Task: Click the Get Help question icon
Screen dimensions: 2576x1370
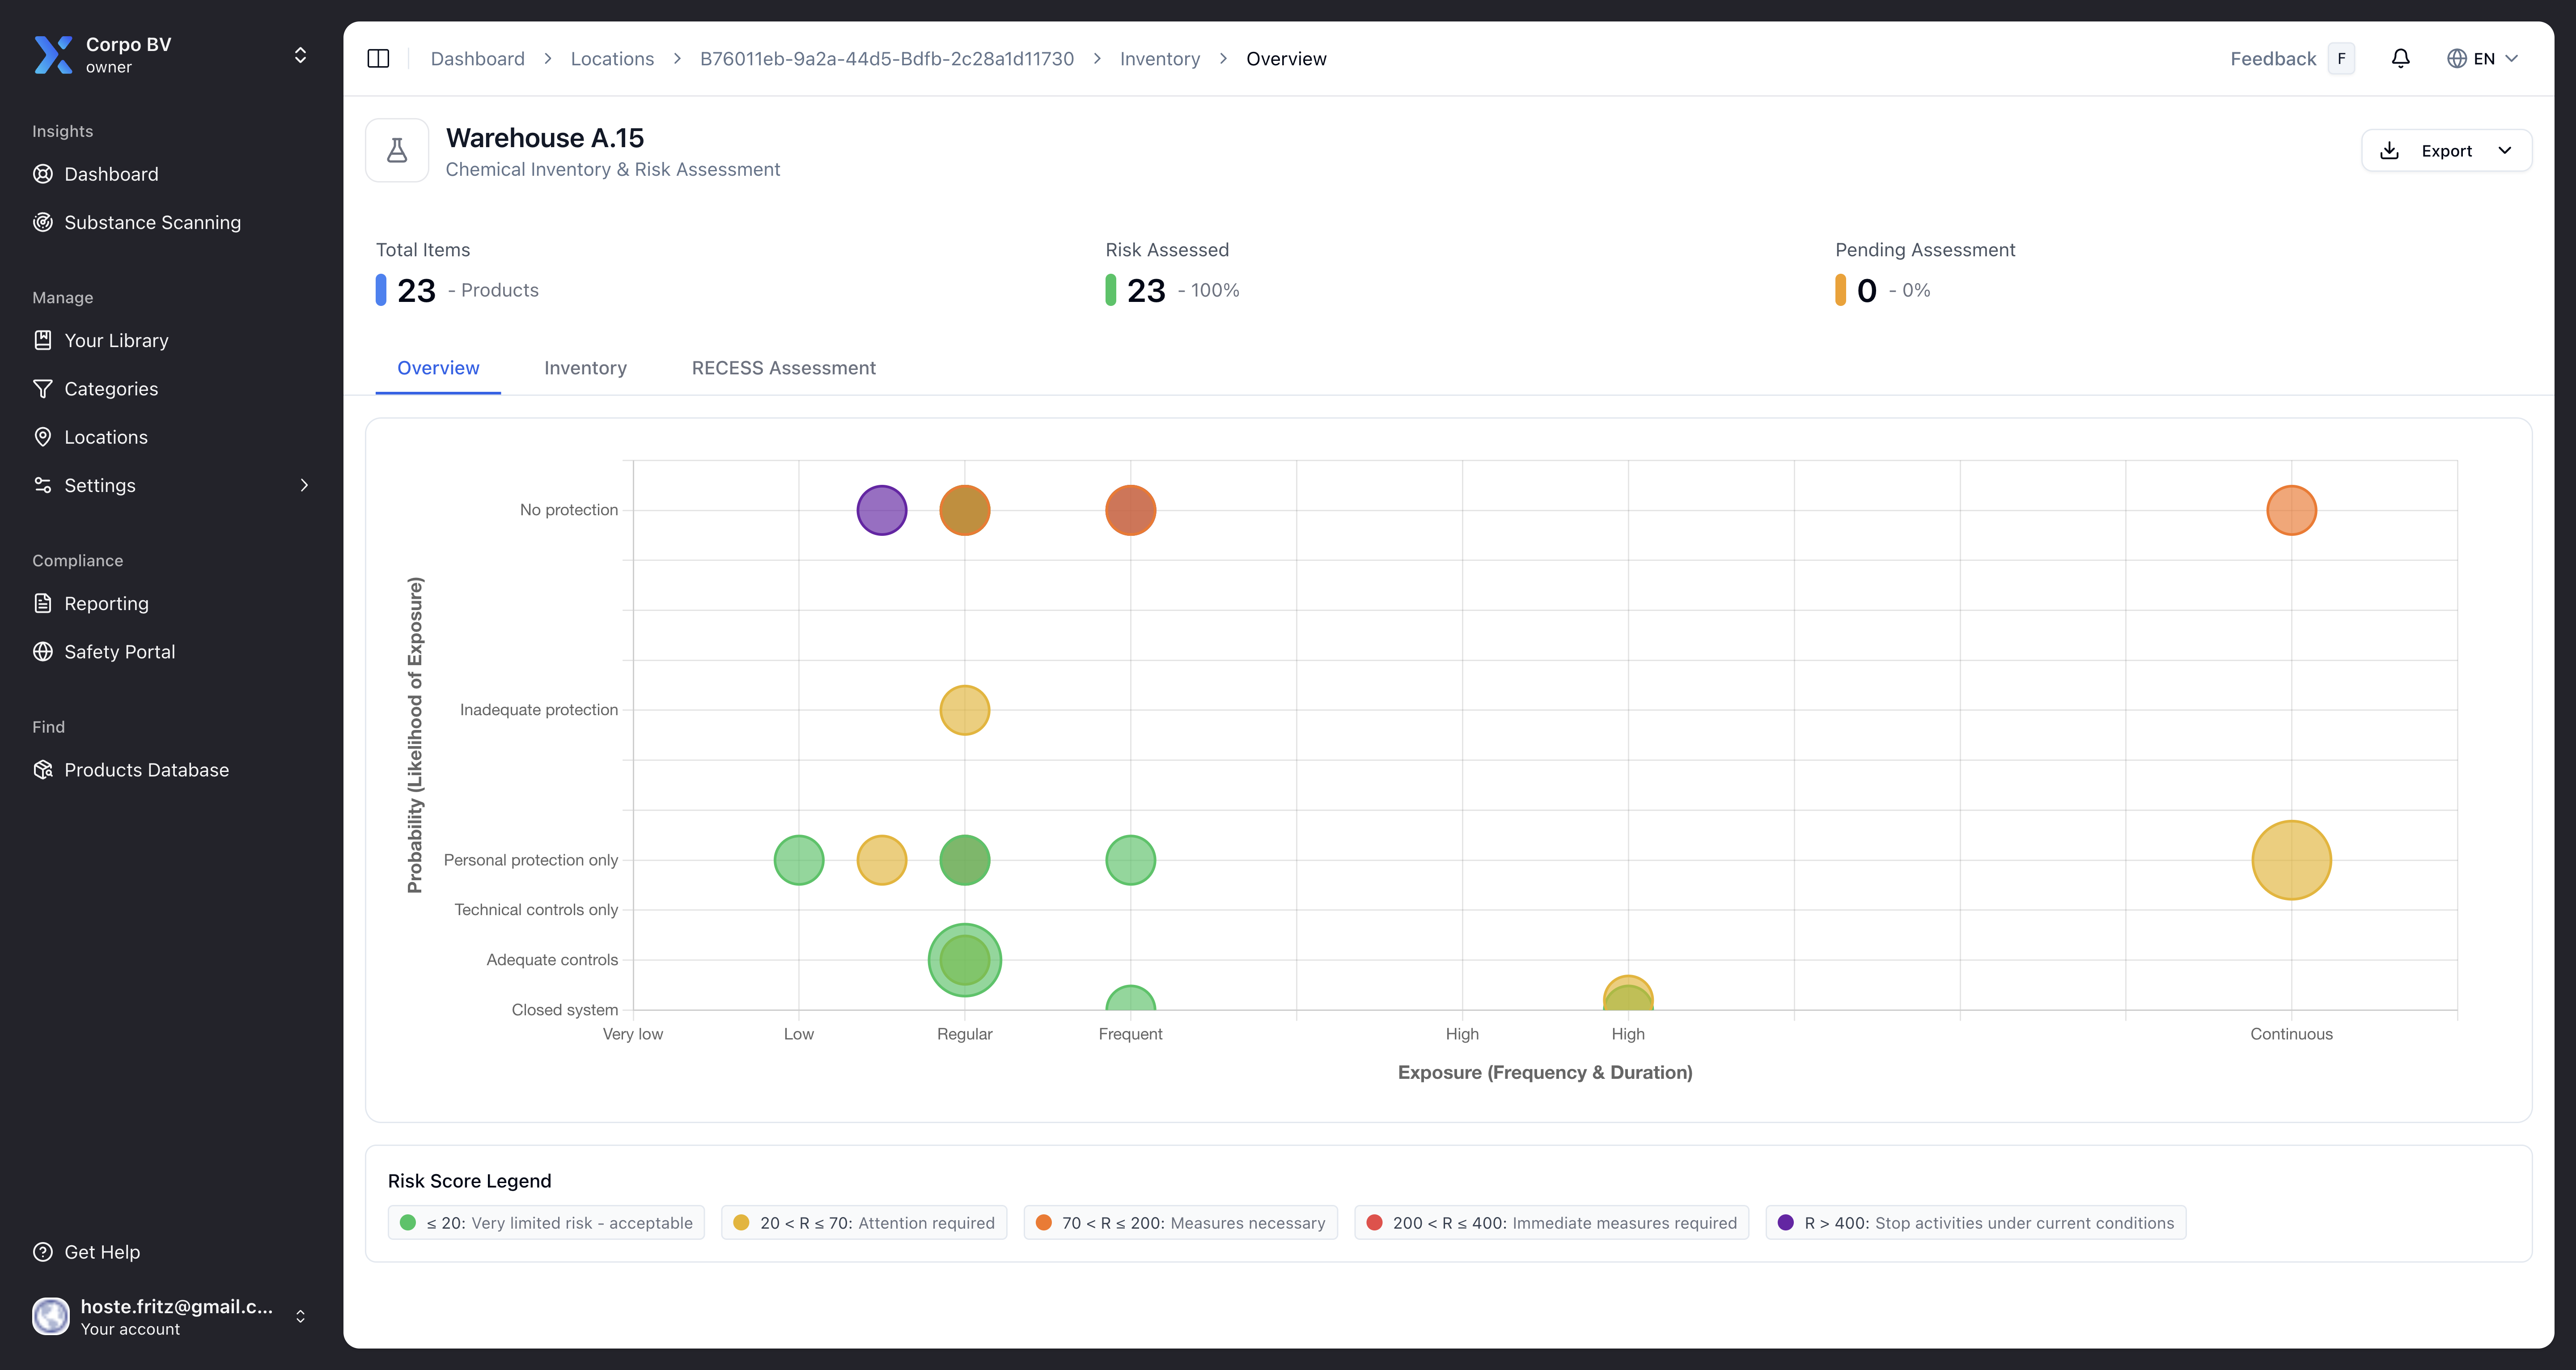Action: click(x=43, y=1252)
